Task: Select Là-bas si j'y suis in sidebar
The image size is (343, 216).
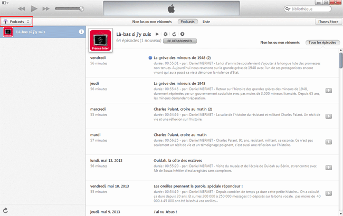Action: (x=43, y=32)
